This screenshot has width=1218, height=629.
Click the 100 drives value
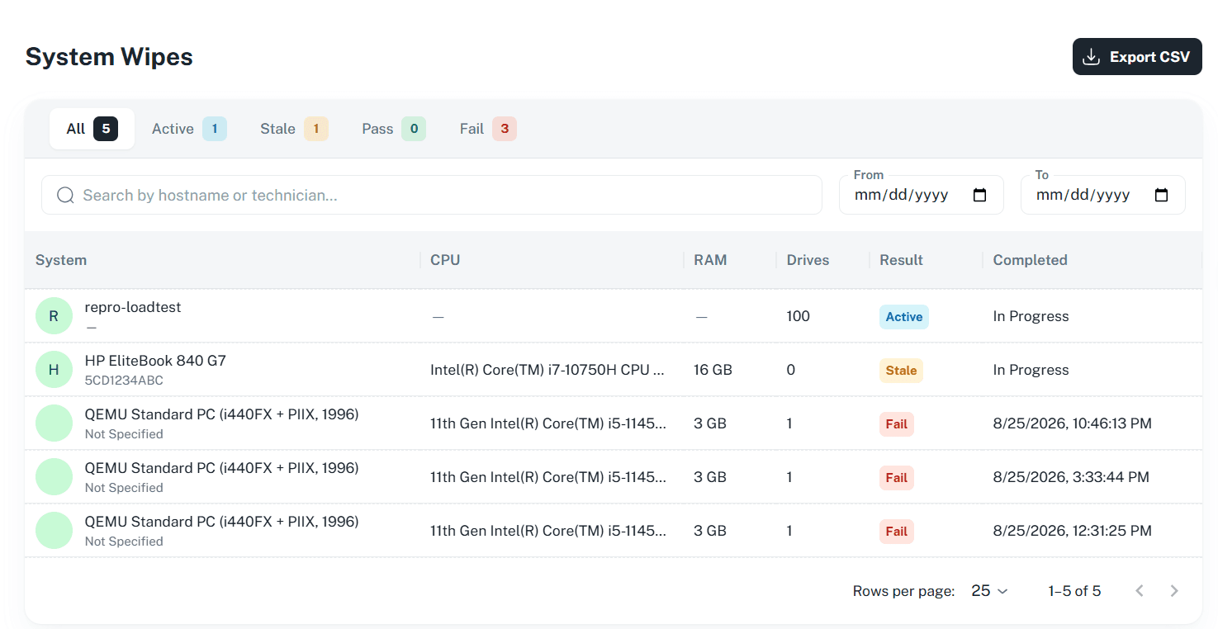click(x=799, y=316)
